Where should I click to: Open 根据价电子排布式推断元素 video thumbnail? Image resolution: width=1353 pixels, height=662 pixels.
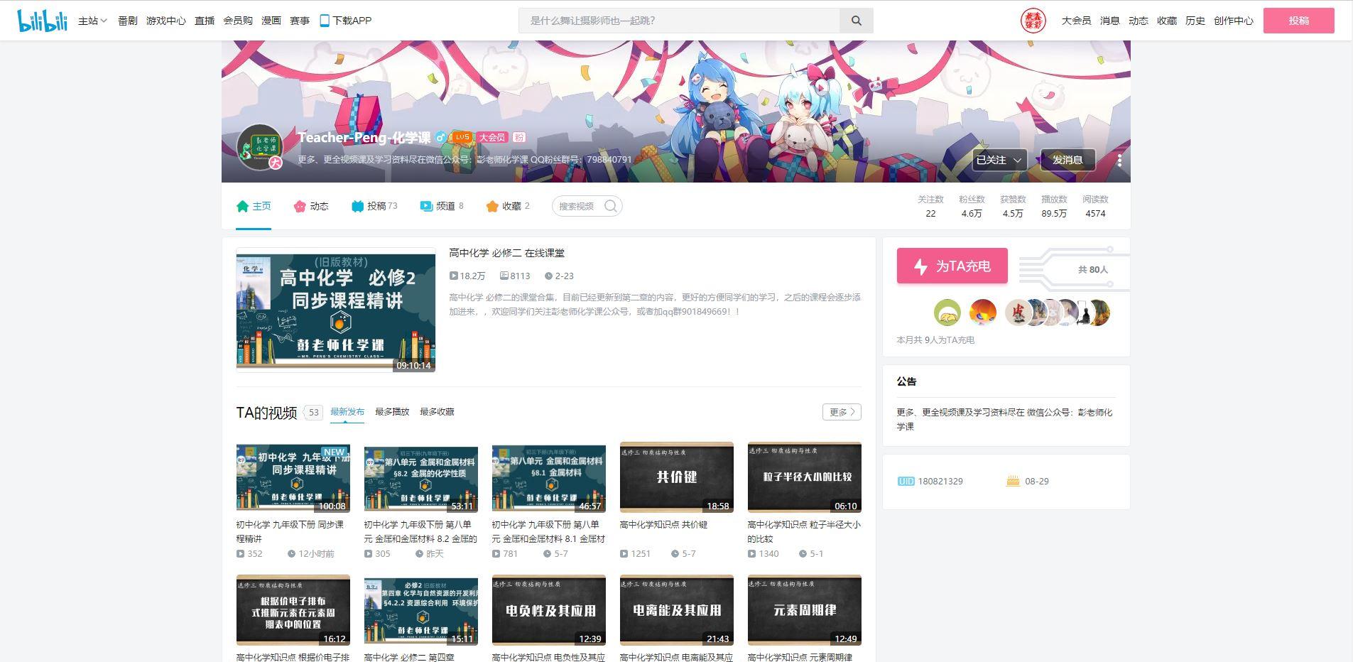point(293,610)
